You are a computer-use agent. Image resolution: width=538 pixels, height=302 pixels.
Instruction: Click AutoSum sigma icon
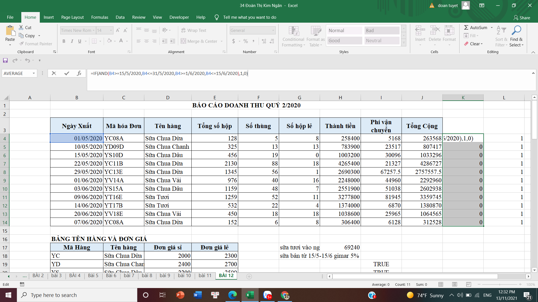[x=466, y=27]
